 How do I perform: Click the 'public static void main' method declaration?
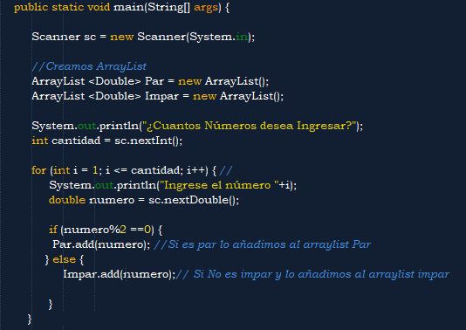click(x=121, y=7)
